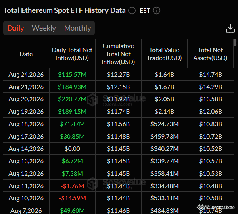The height and width of the screenshot is (214, 238).
Task: Click the table's vertical scrollbar thumb
Action: click(x=235, y=42)
